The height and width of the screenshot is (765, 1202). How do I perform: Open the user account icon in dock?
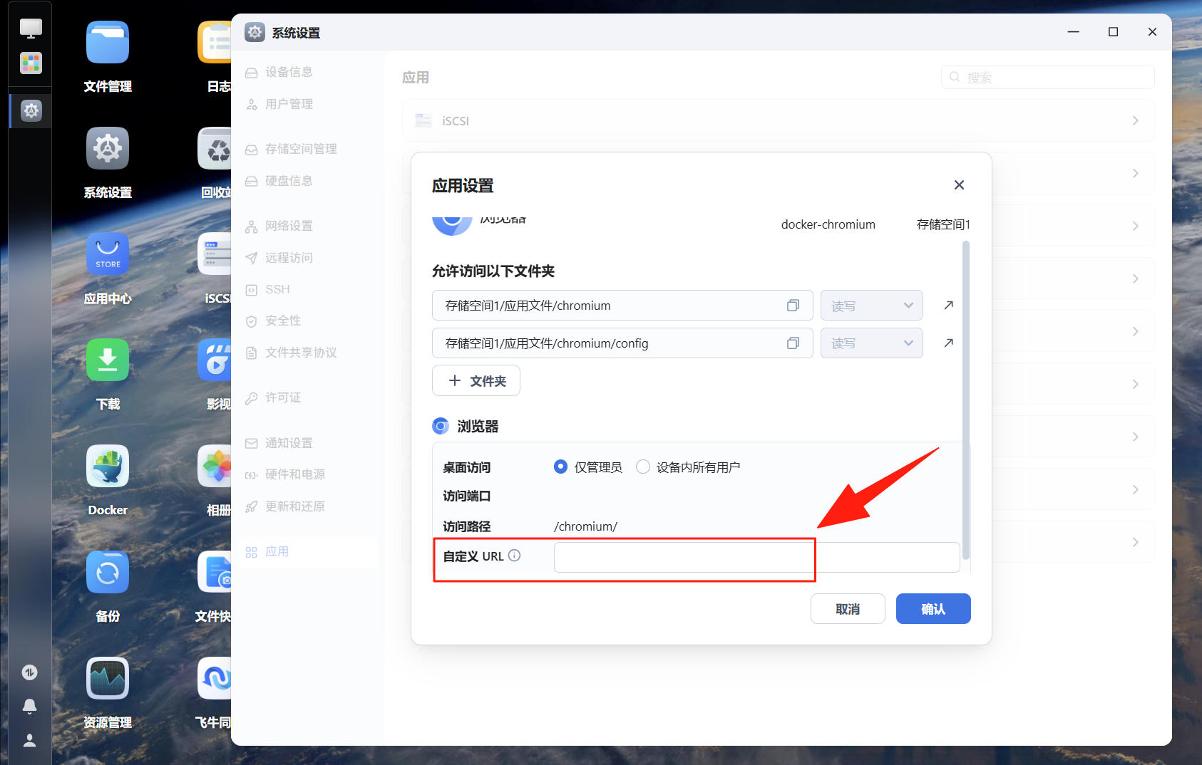(30, 740)
